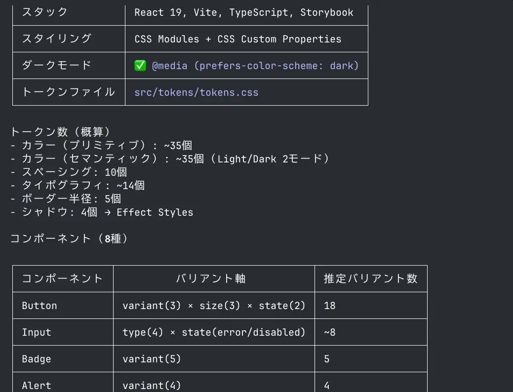Click the コンポーネント（8種） heading

70,238
